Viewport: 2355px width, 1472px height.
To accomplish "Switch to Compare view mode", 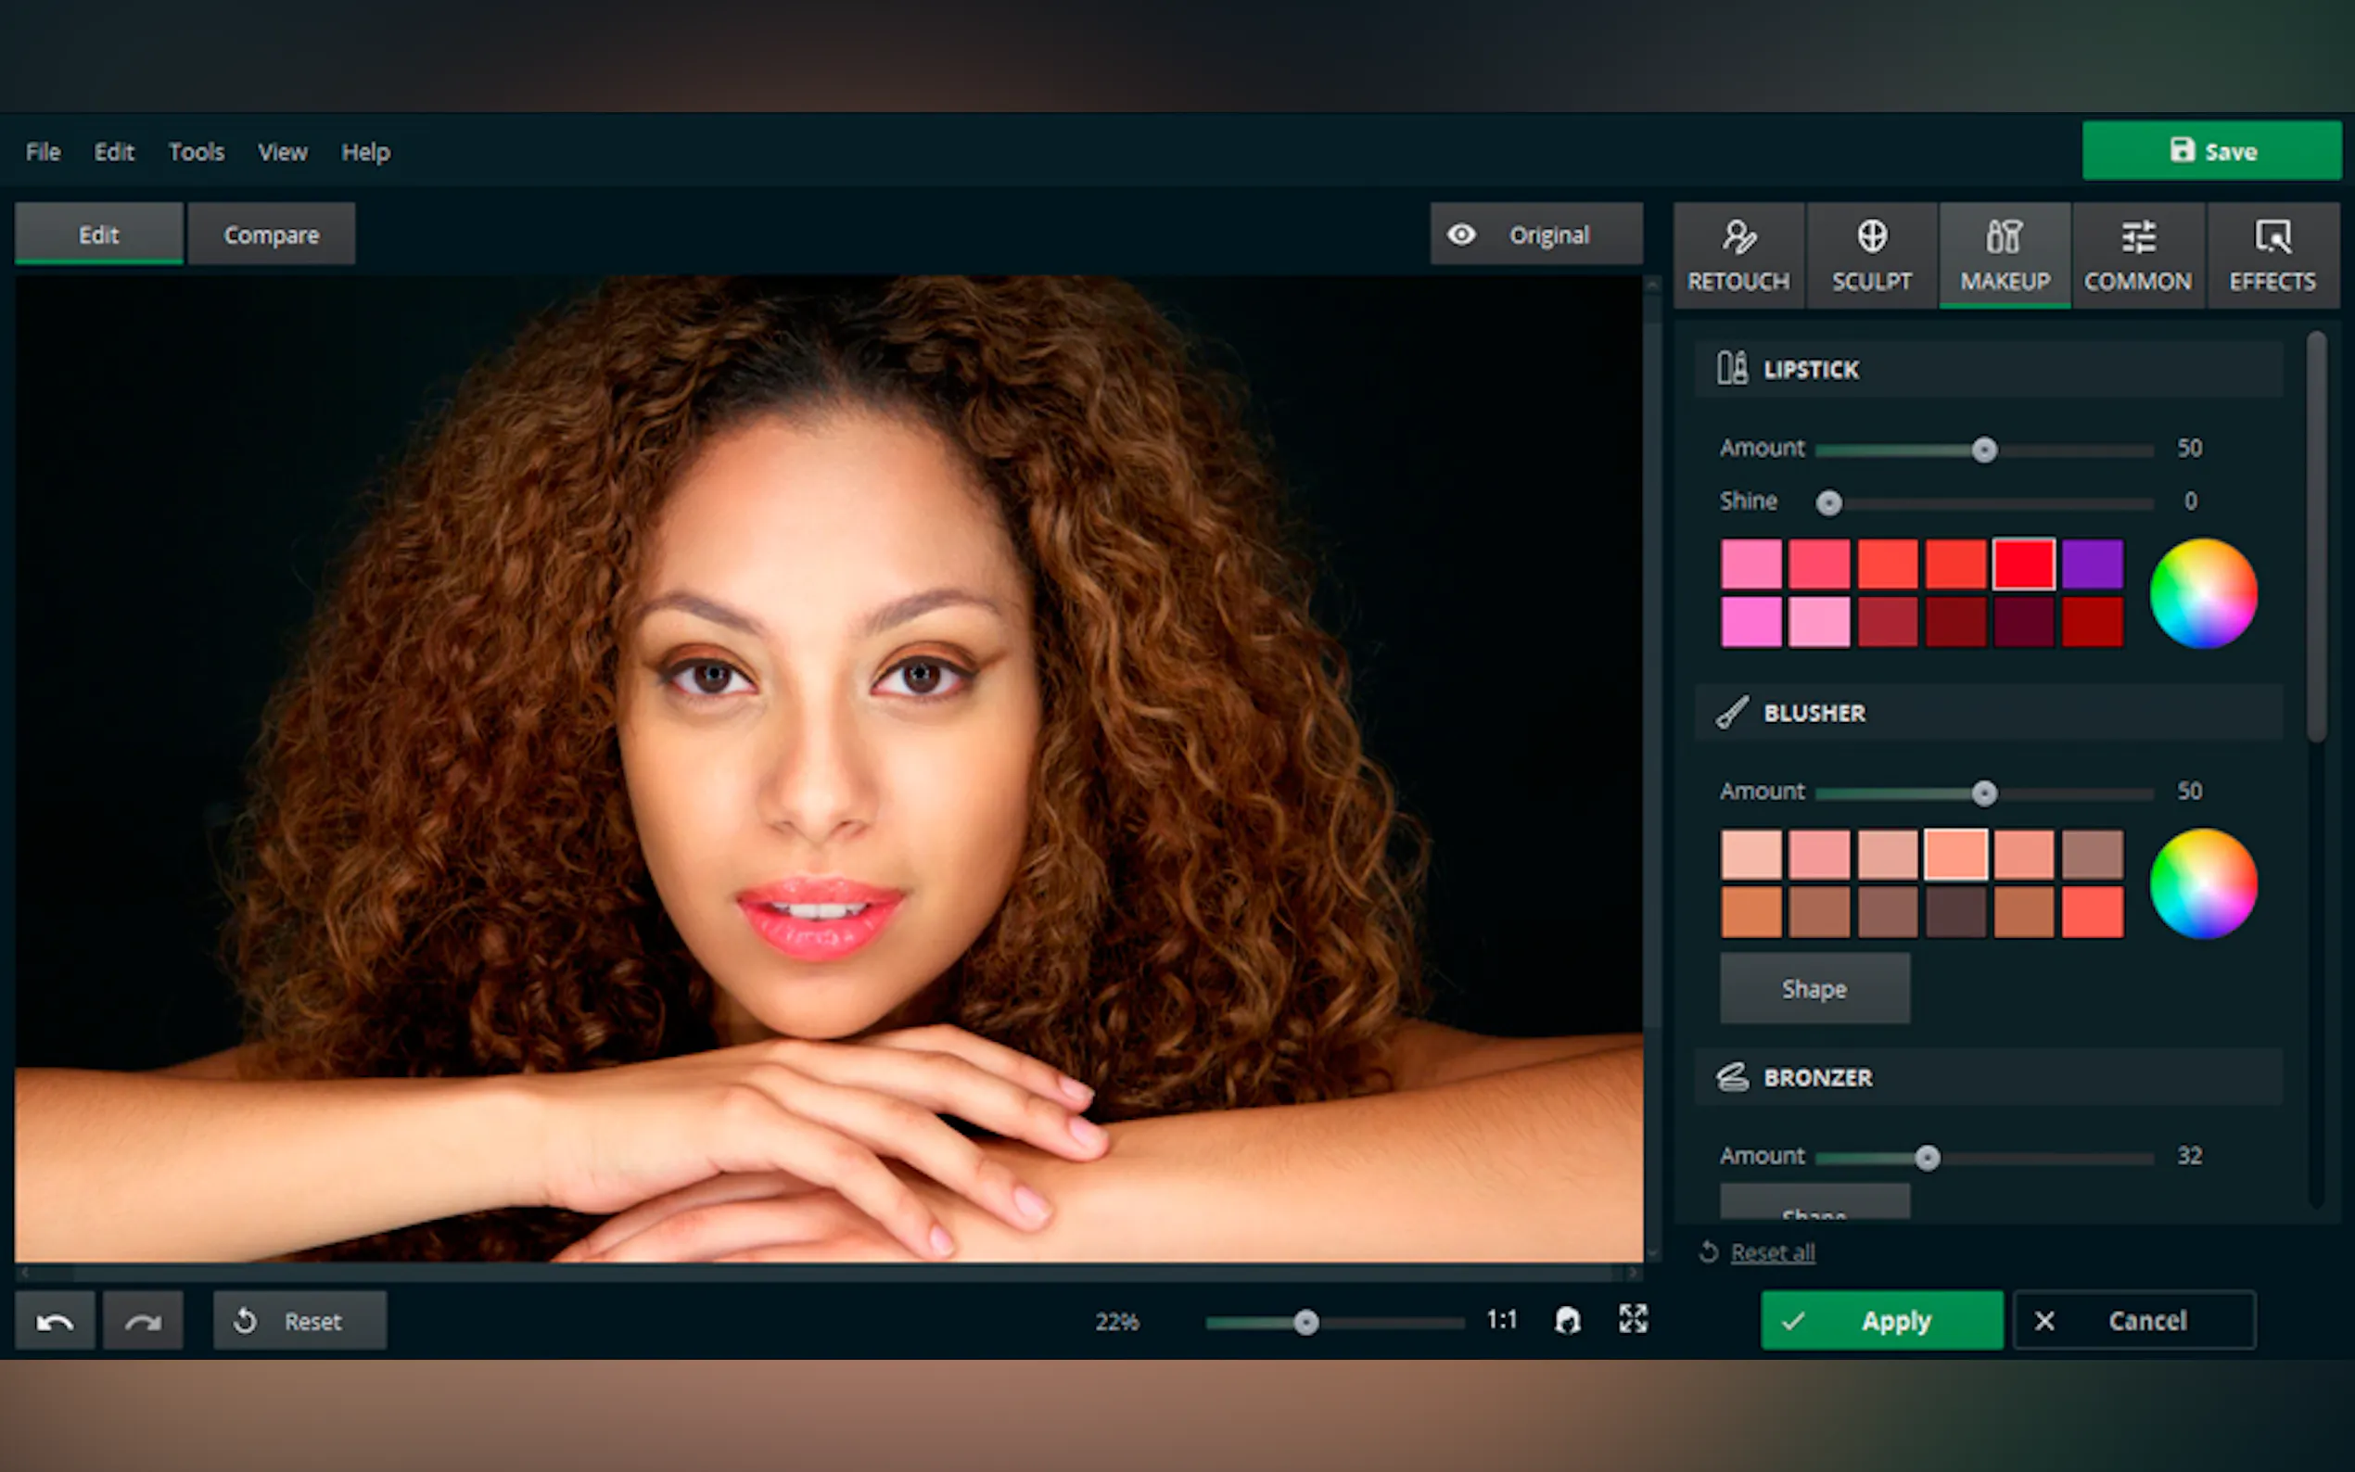I will click(x=271, y=235).
